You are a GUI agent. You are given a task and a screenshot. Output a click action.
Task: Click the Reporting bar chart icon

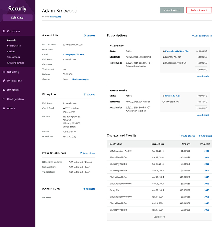[x=4, y=72]
